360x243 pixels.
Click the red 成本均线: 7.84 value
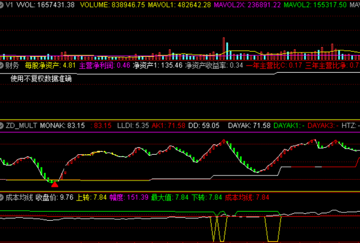coord(247,197)
